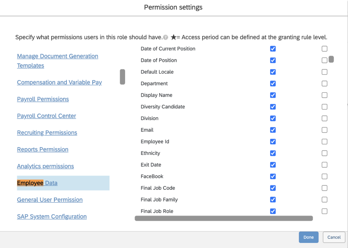Click the left category list scrollbar thumb
Screen dimensions: 348x248
(x=122, y=77)
